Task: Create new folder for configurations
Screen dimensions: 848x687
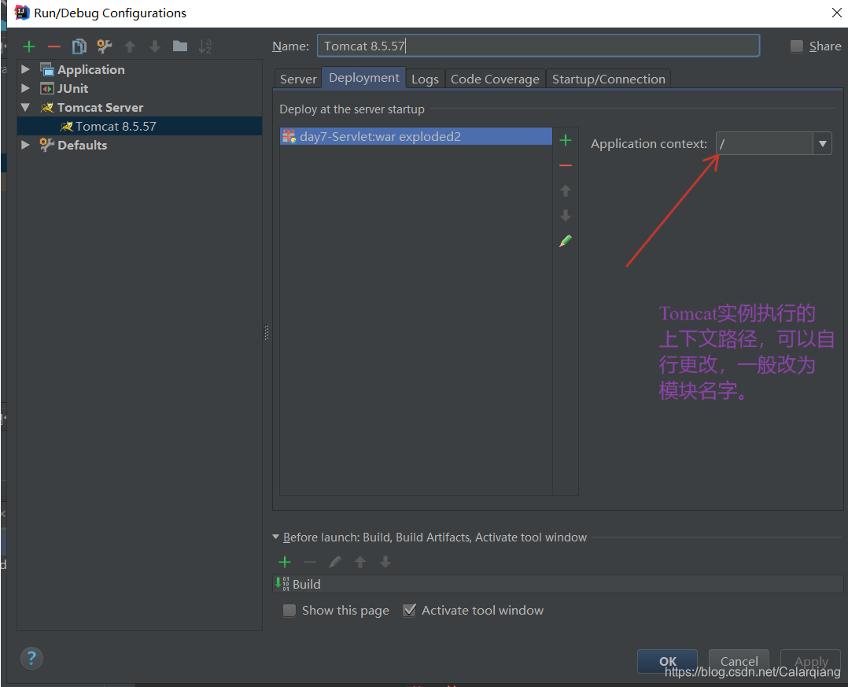Action: tap(180, 46)
